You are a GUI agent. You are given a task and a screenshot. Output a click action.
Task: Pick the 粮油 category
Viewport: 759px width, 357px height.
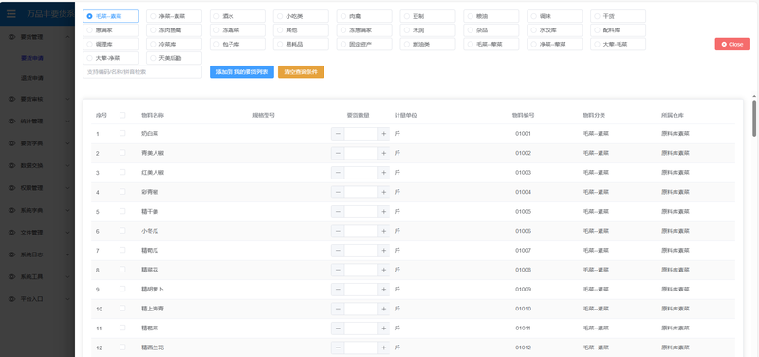click(x=491, y=16)
